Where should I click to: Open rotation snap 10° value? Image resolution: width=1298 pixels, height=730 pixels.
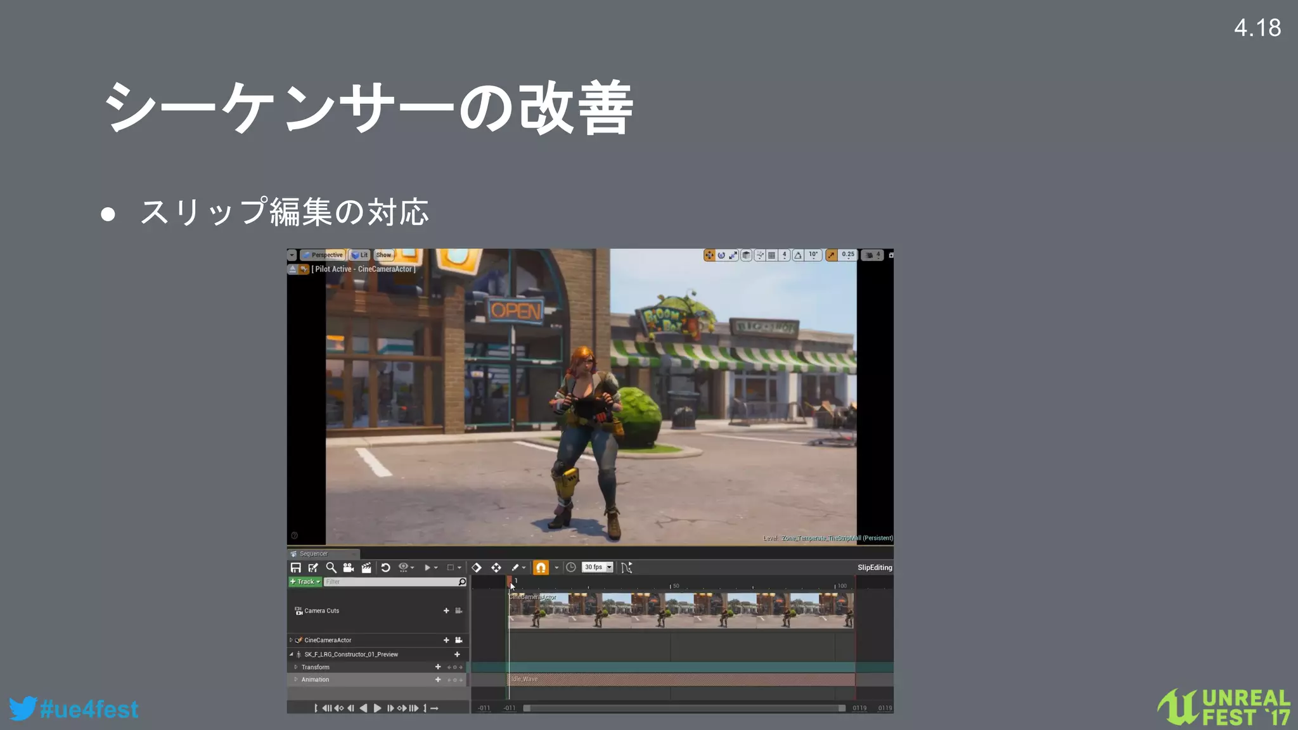(813, 255)
